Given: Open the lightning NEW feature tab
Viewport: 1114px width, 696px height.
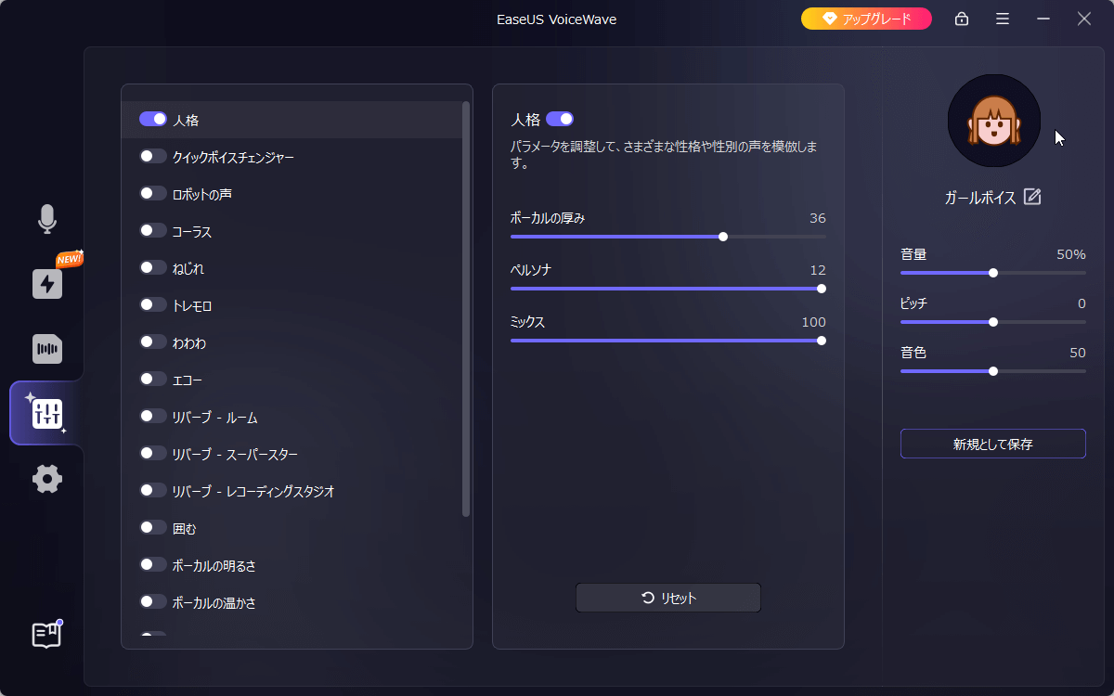Looking at the screenshot, I should [x=47, y=283].
